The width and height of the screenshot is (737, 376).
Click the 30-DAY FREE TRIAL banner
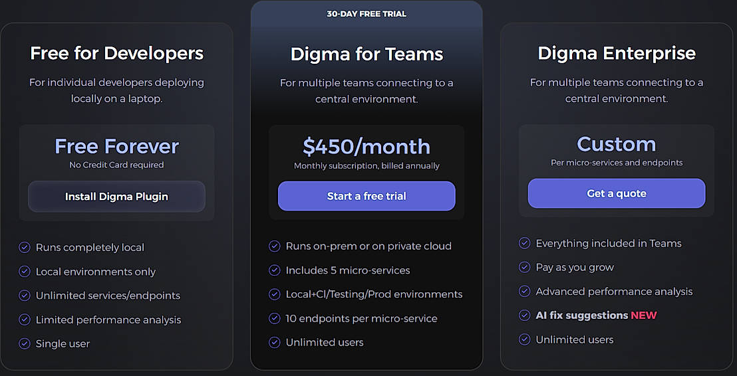pos(367,14)
